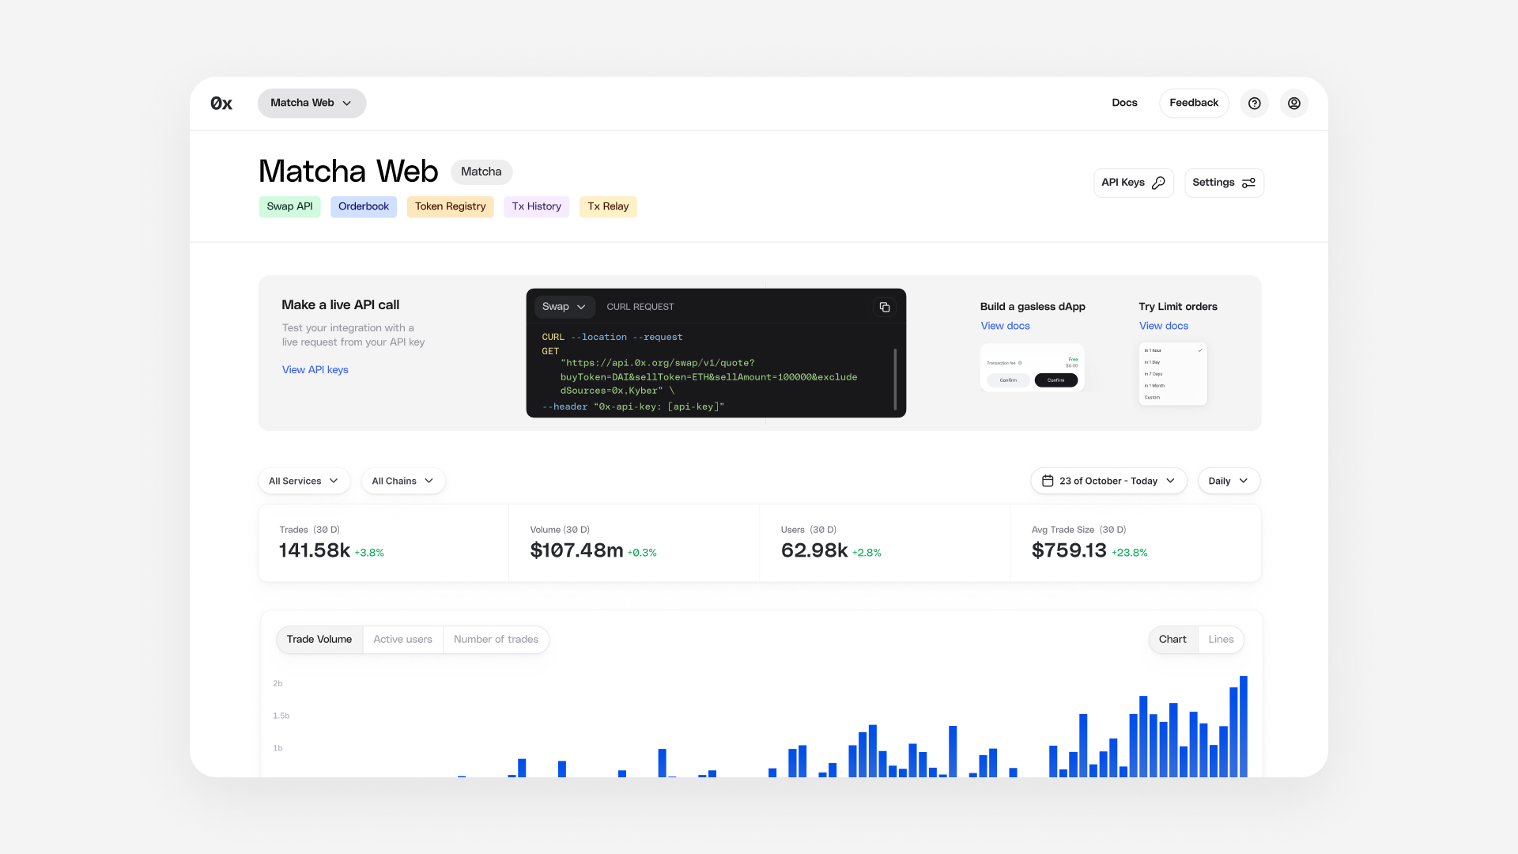Image resolution: width=1518 pixels, height=854 pixels.
Task: Open the Docs menu item
Action: tap(1124, 103)
